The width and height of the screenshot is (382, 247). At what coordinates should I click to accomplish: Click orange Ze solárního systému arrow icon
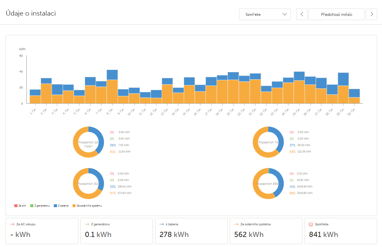(236, 224)
